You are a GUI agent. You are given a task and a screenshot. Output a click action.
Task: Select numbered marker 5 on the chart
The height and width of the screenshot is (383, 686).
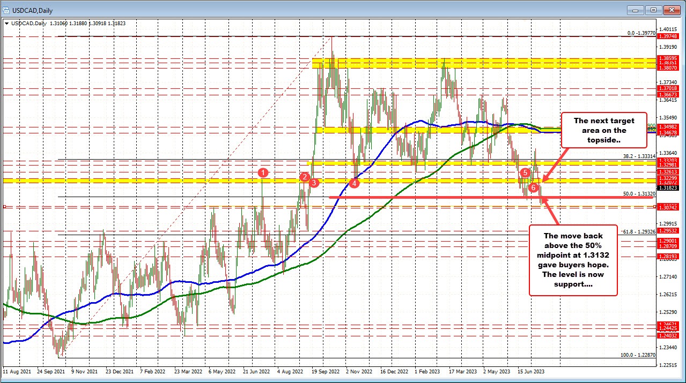coord(525,173)
